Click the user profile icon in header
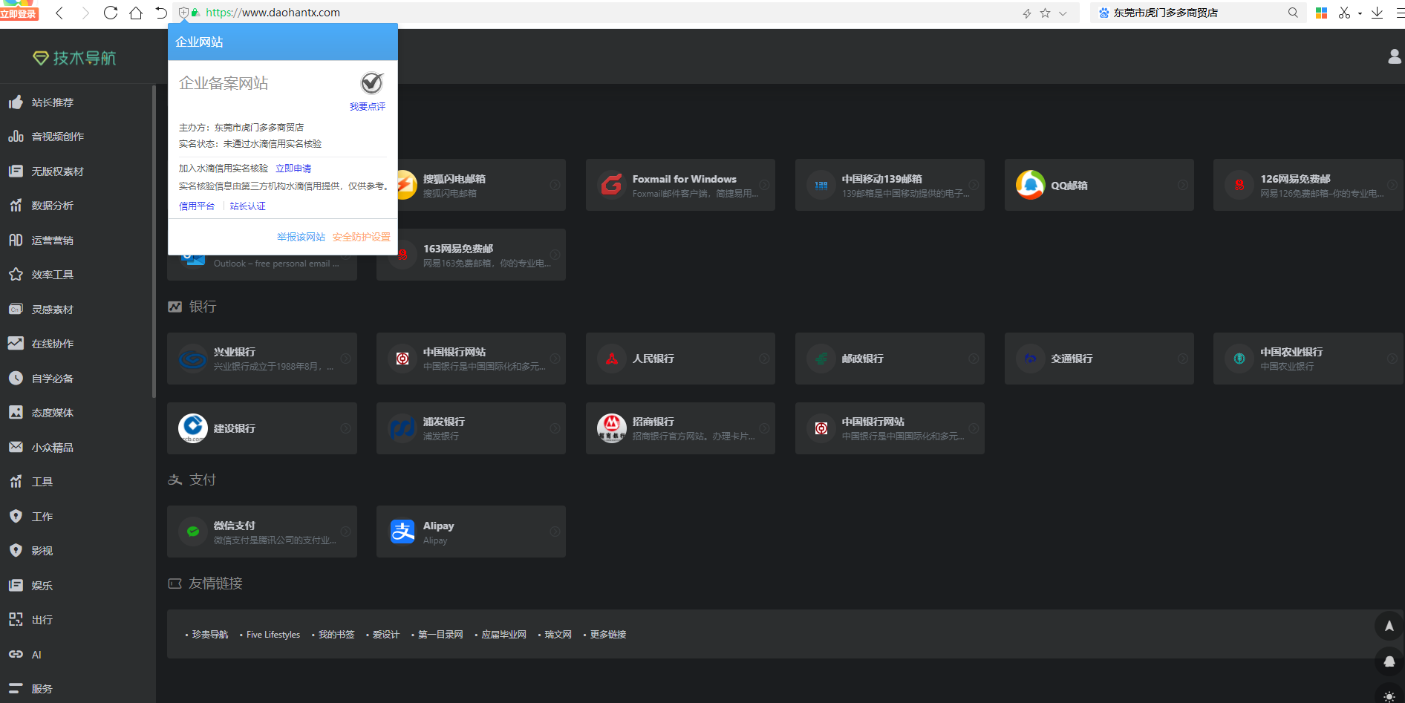The width and height of the screenshot is (1405, 703). [x=1394, y=56]
